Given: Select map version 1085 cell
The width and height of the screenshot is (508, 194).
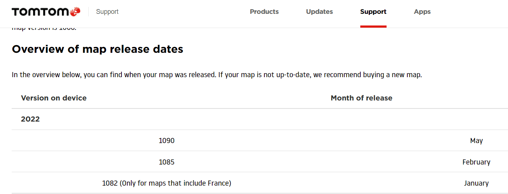Looking at the screenshot, I should 167,162.
